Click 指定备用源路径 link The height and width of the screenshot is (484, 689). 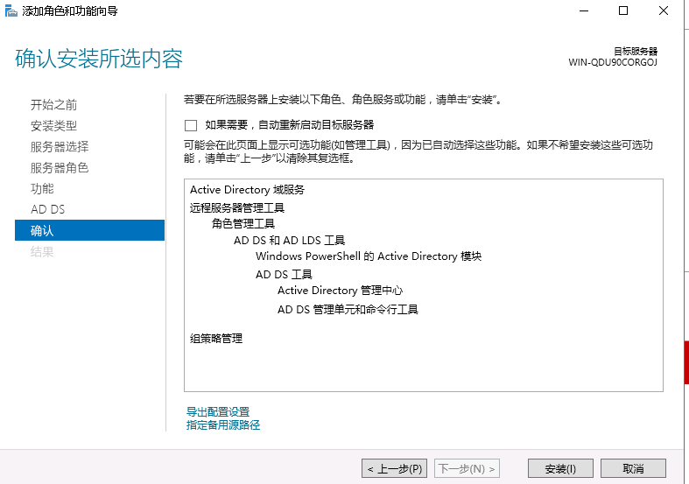pyautogui.click(x=223, y=424)
